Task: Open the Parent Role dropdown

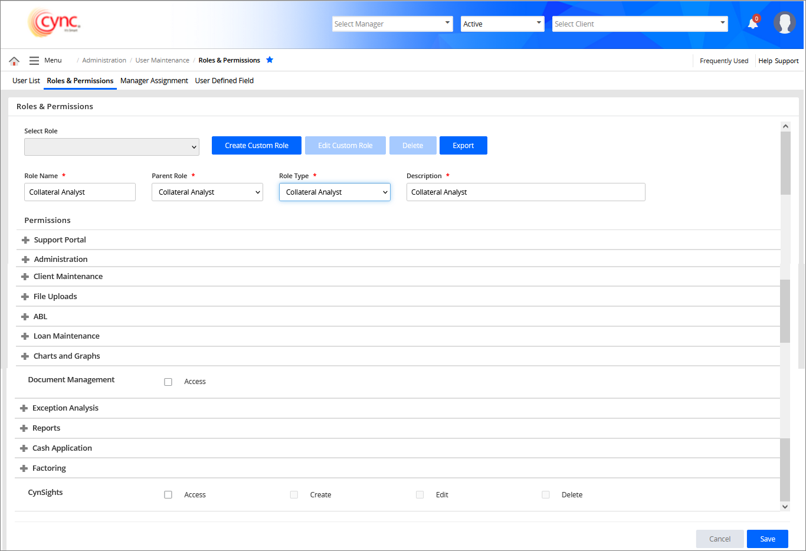Action: coord(207,192)
